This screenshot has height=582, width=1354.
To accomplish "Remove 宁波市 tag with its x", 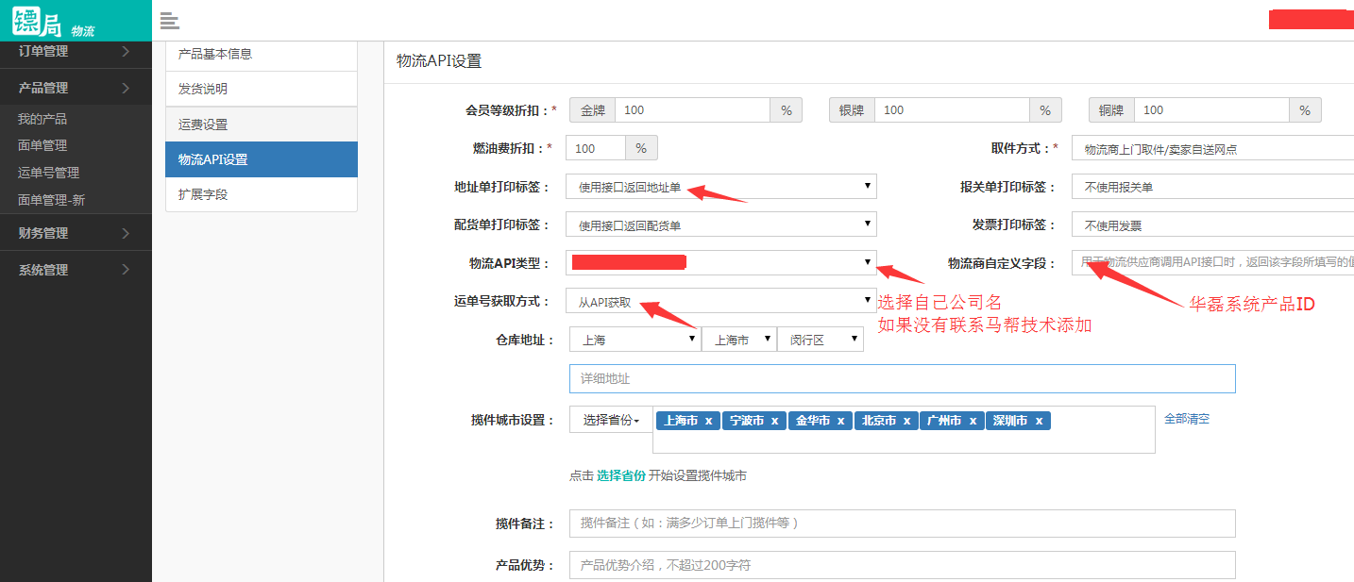I will (774, 421).
